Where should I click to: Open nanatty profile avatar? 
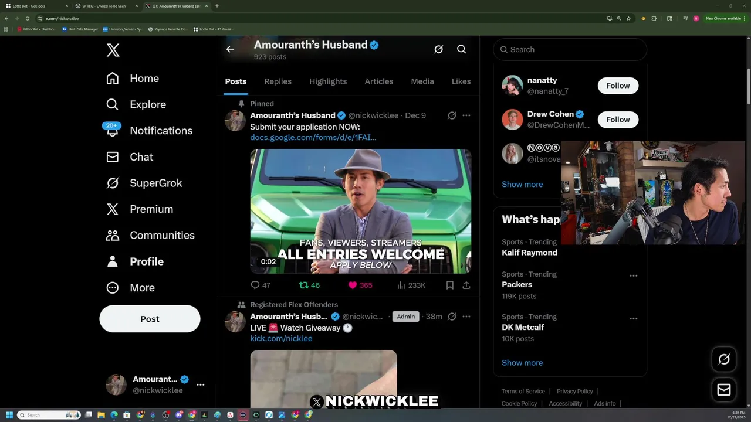(512, 86)
